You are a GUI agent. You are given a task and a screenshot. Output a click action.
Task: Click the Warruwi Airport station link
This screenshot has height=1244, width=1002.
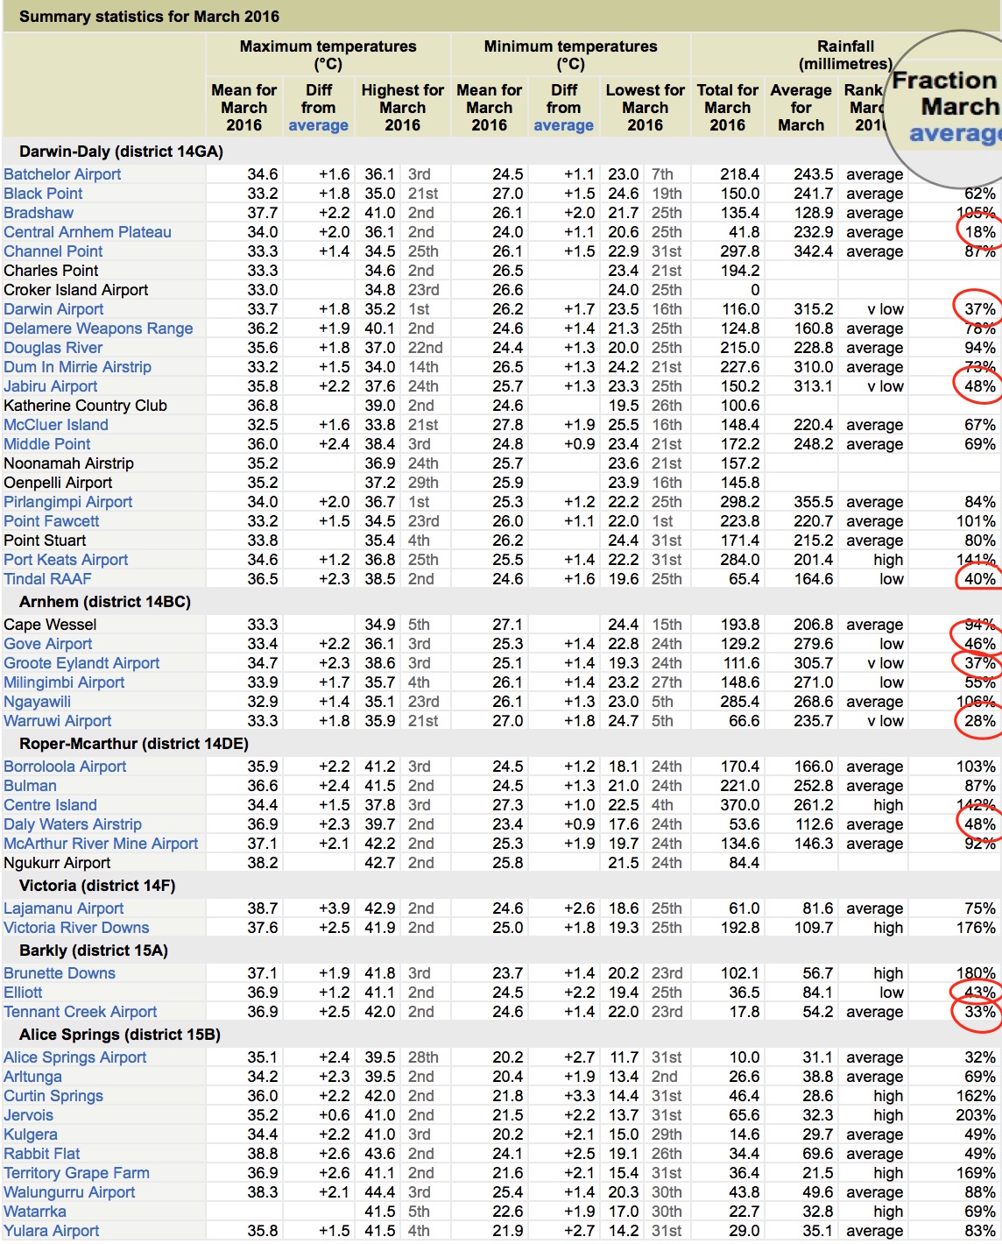click(x=58, y=721)
